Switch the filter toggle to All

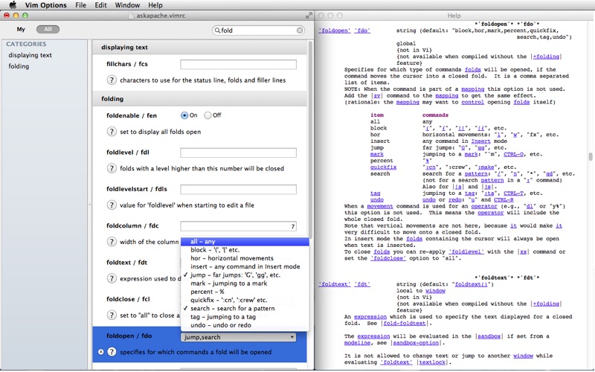[48, 29]
